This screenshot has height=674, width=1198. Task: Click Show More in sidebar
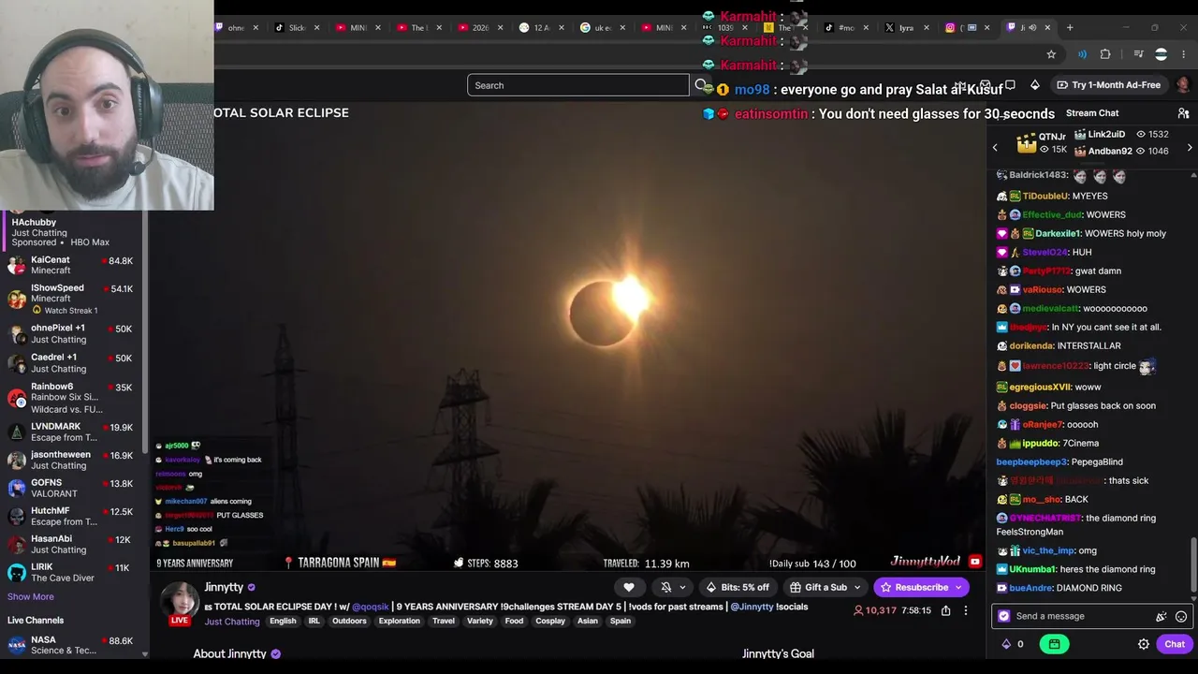click(31, 596)
